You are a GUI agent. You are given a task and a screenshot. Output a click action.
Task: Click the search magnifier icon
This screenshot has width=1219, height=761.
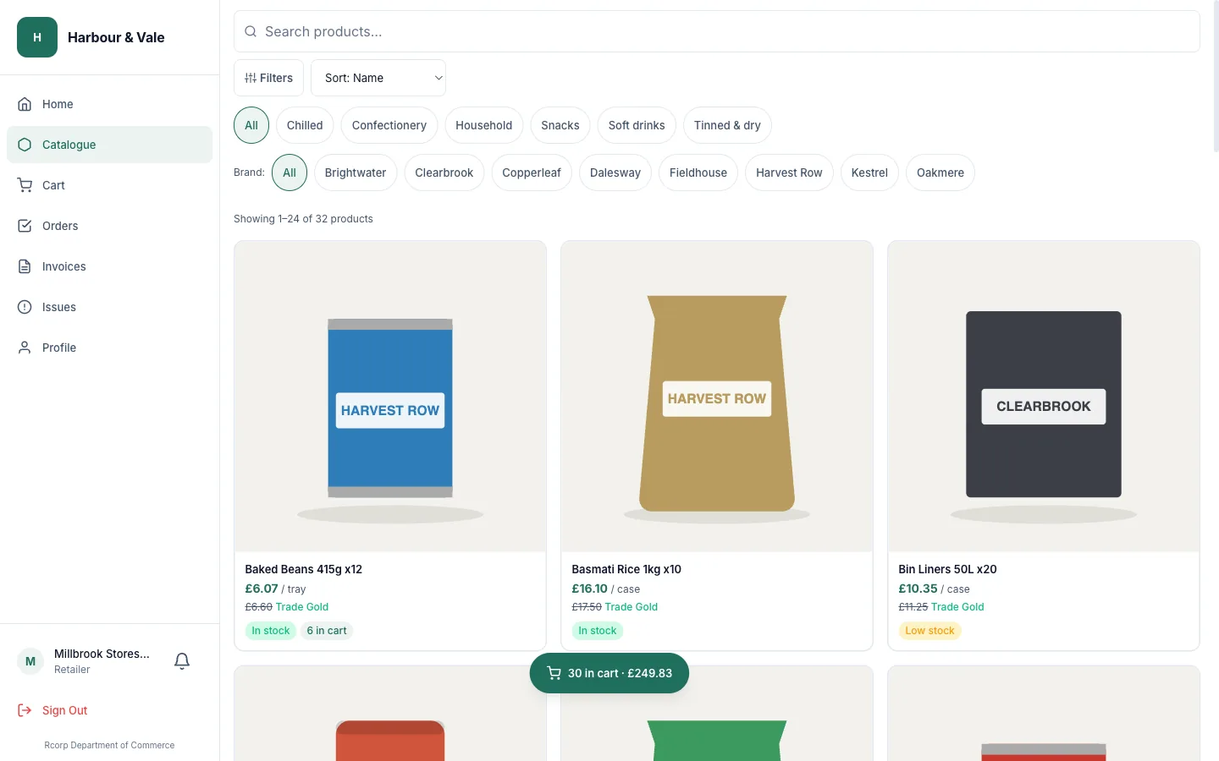pos(251,31)
